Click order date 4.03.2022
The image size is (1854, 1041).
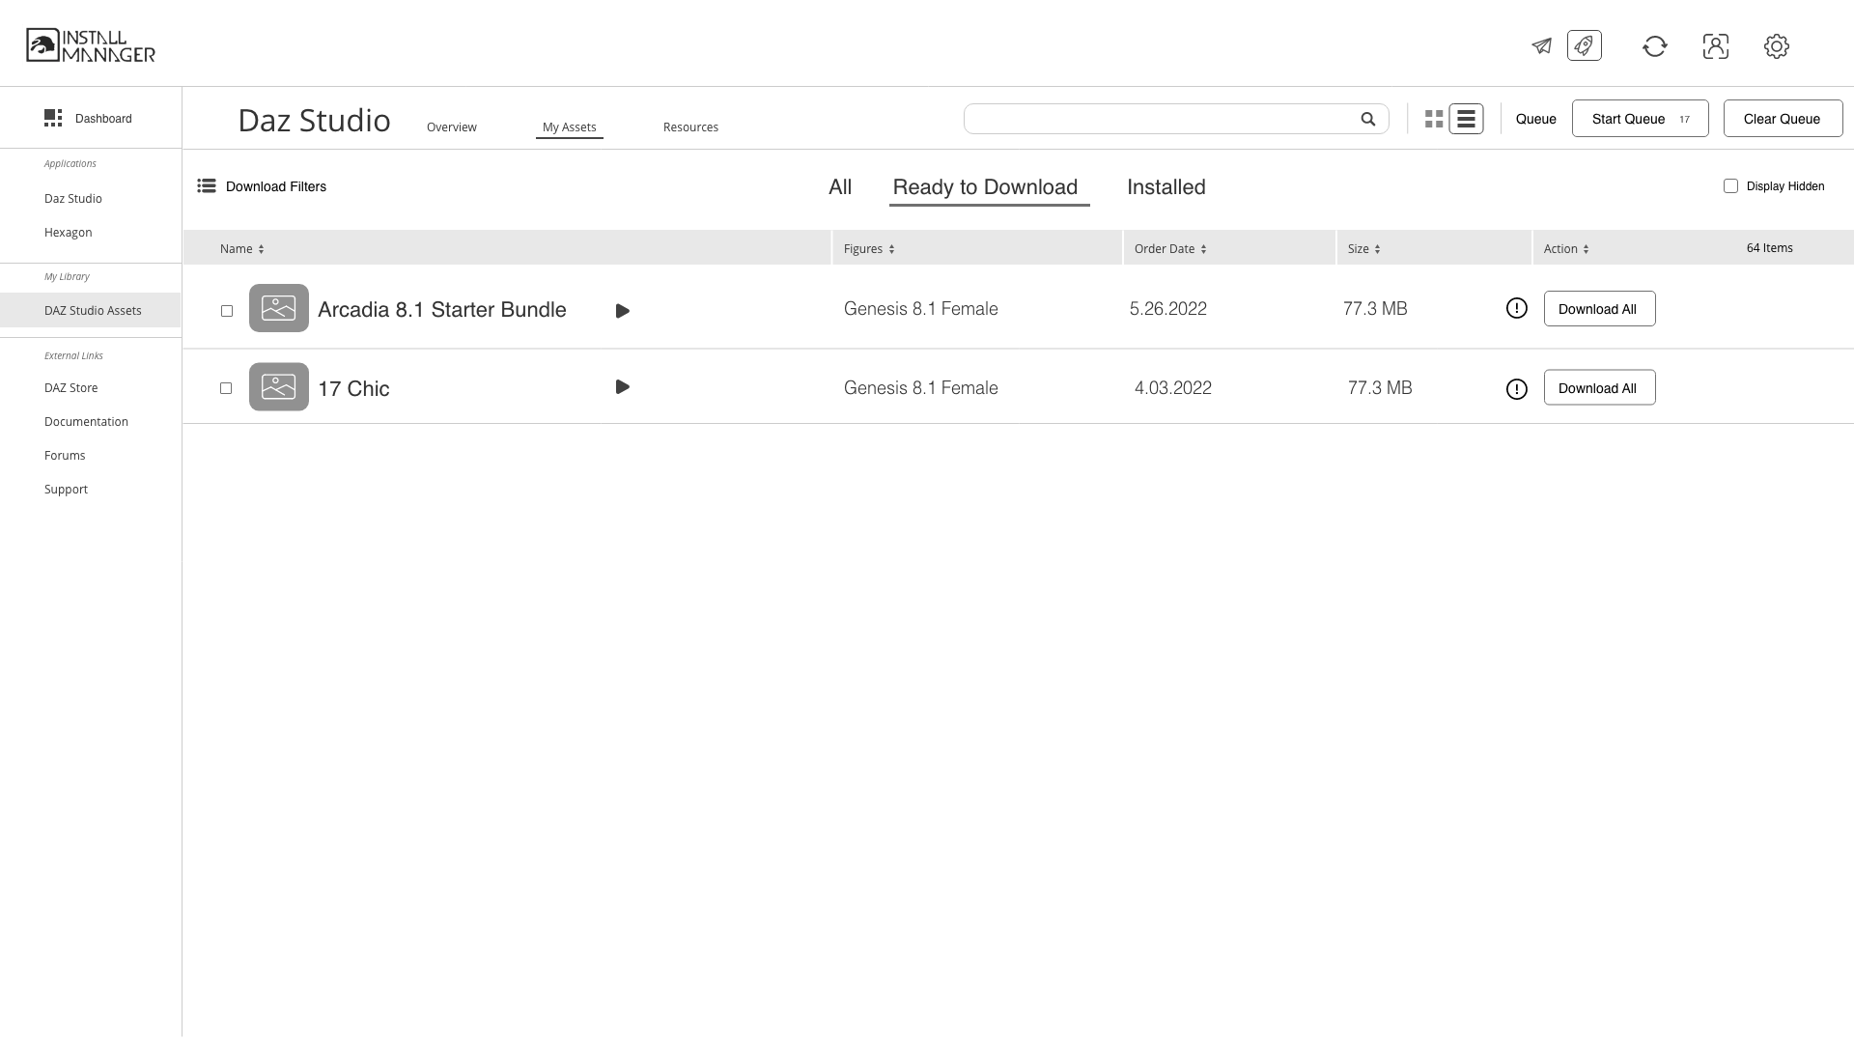click(1173, 387)
